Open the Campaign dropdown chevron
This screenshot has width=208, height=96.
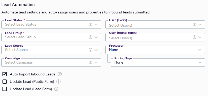pyautogui.click(x=96, y=63)
